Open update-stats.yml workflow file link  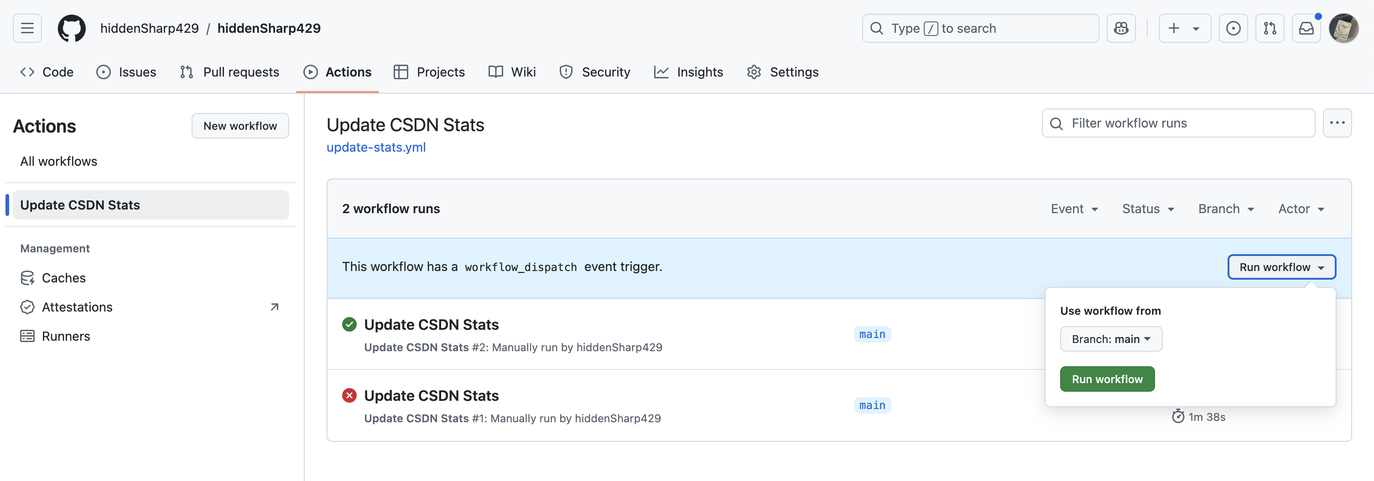pyautogui.click(x=376, y=147)
